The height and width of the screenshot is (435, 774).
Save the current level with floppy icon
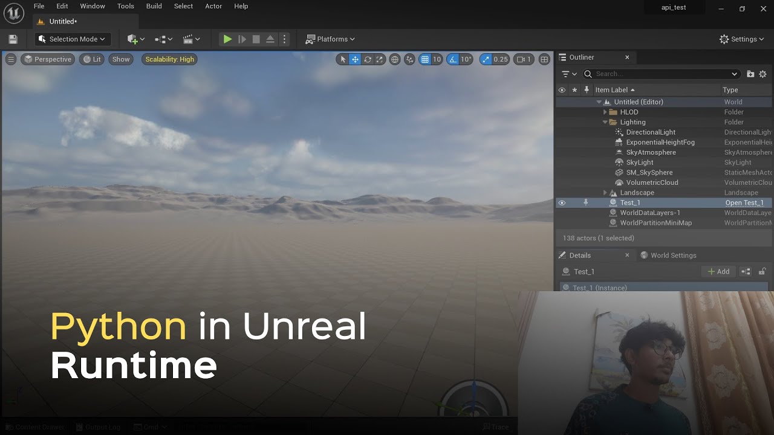13,39
